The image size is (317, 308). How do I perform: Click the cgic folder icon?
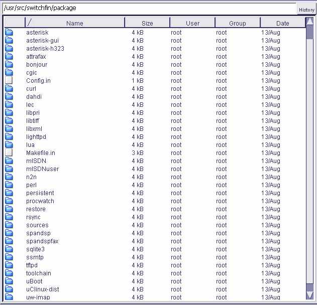pyautogui.click(x=9, y=72)
